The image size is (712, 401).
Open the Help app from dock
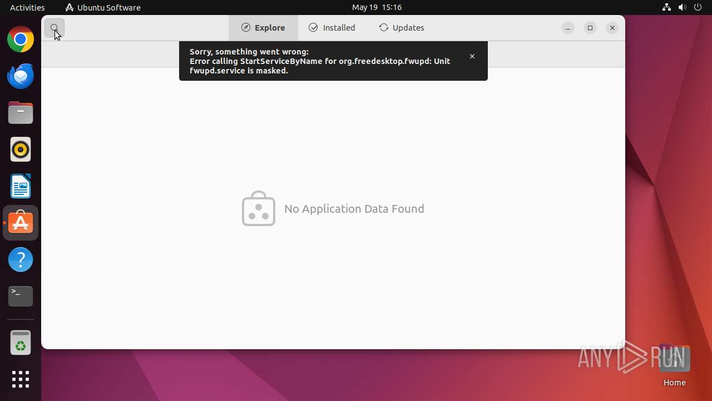click(x=21, y=260)
